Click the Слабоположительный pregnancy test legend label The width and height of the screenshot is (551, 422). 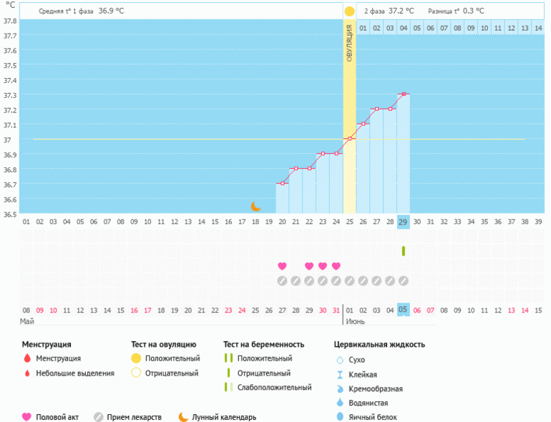274,387
